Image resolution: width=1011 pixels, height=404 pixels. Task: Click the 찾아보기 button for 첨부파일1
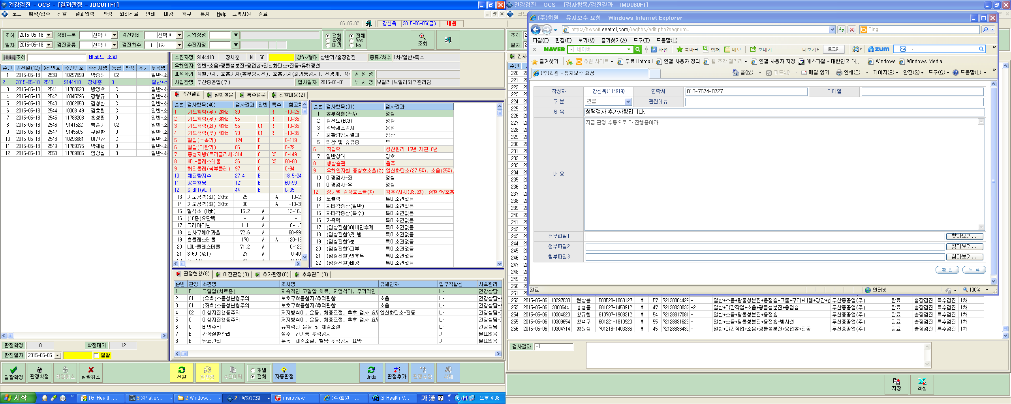(x=964, y=236)
